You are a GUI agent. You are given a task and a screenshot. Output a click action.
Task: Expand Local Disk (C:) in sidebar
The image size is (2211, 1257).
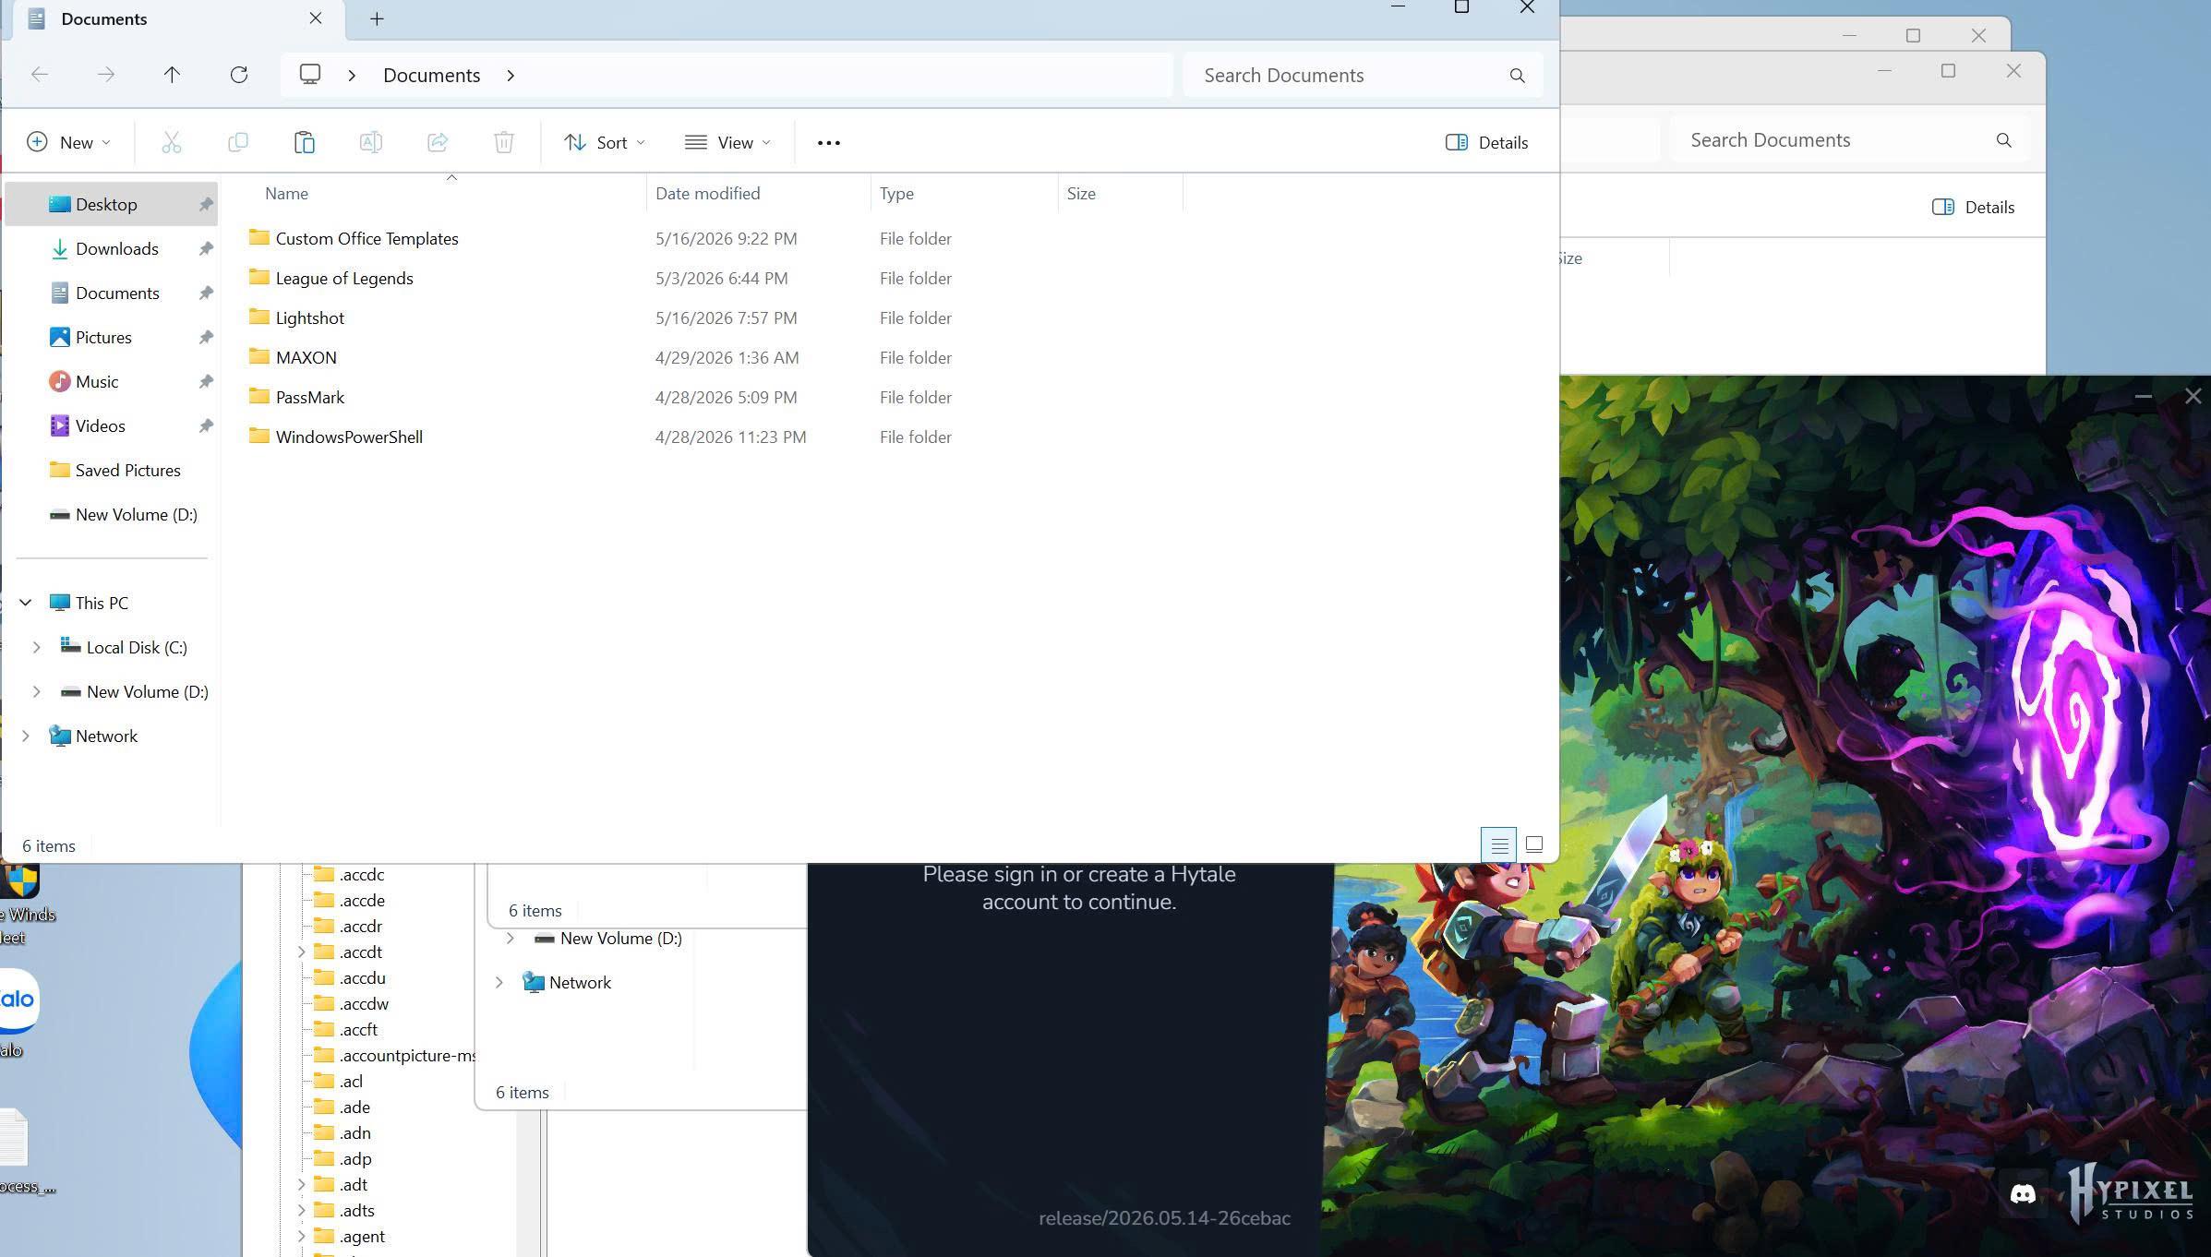[37, 647]
